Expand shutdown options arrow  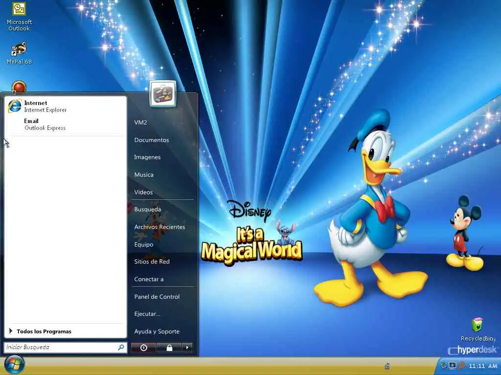187,348
